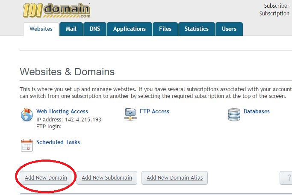Open the Files tab
The height and width of the screenshot is (195, 292).
[165, 29]
